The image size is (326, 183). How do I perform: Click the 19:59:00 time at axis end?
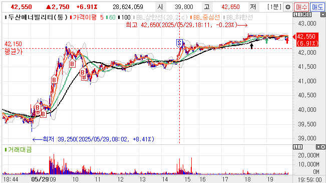(x=310, y=179)
